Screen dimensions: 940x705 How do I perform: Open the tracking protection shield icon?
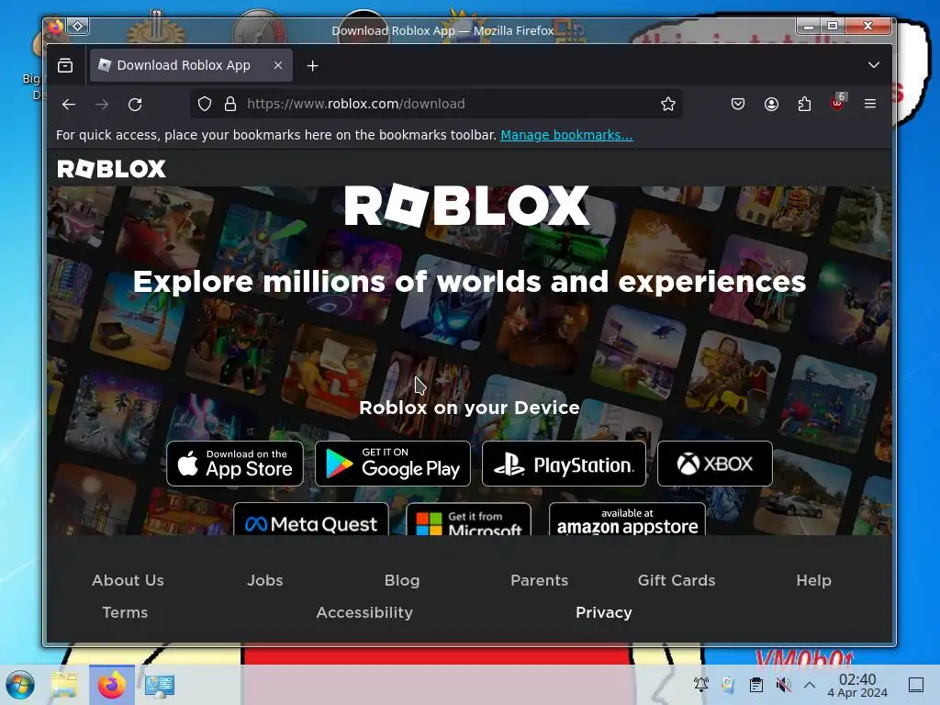[x=205, y=105]
